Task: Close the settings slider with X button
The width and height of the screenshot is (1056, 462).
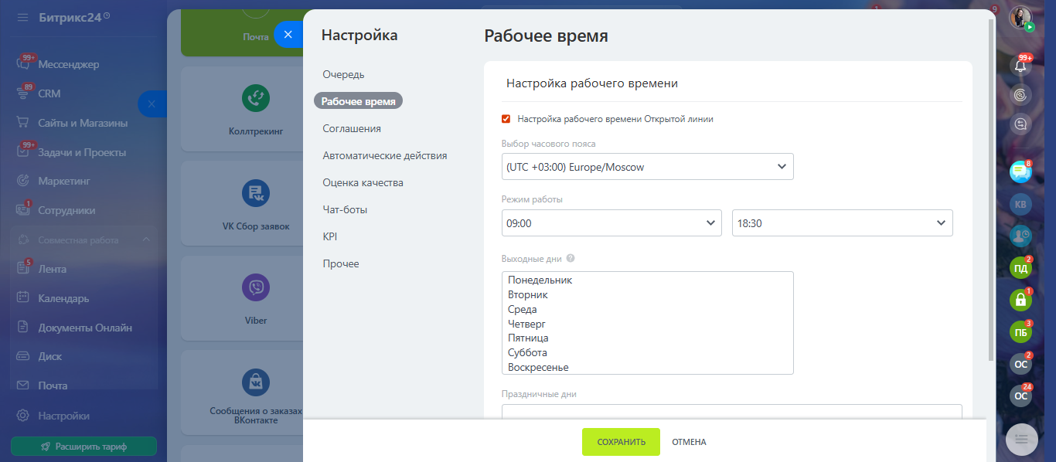Action: click(x=288, y=35)
